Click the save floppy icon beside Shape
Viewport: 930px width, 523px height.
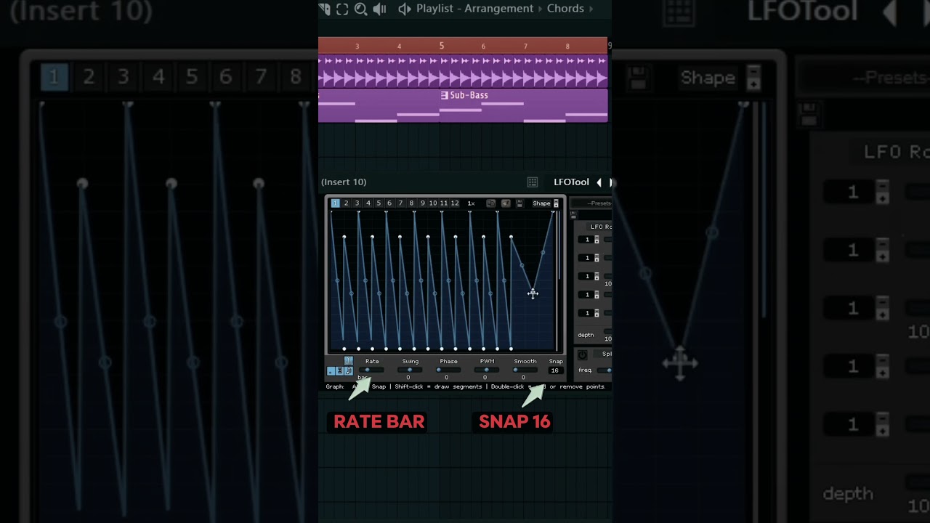coord(519,203)
